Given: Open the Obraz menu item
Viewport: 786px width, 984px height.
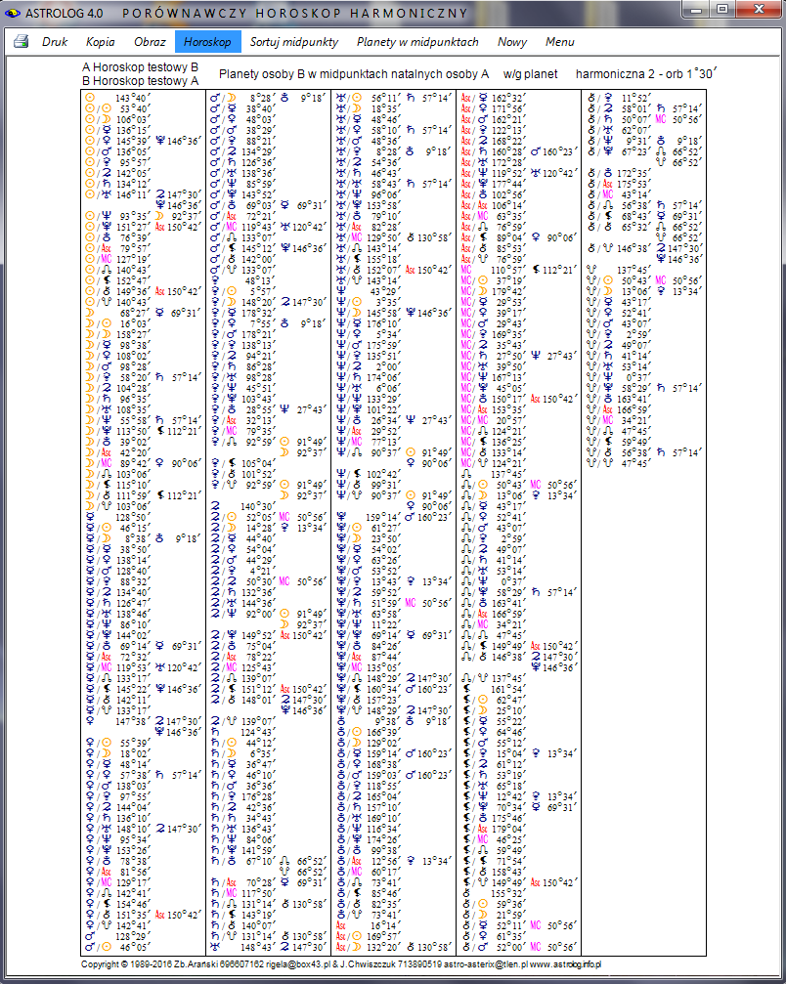Looking at the screenshot, I should pos(150,42).
